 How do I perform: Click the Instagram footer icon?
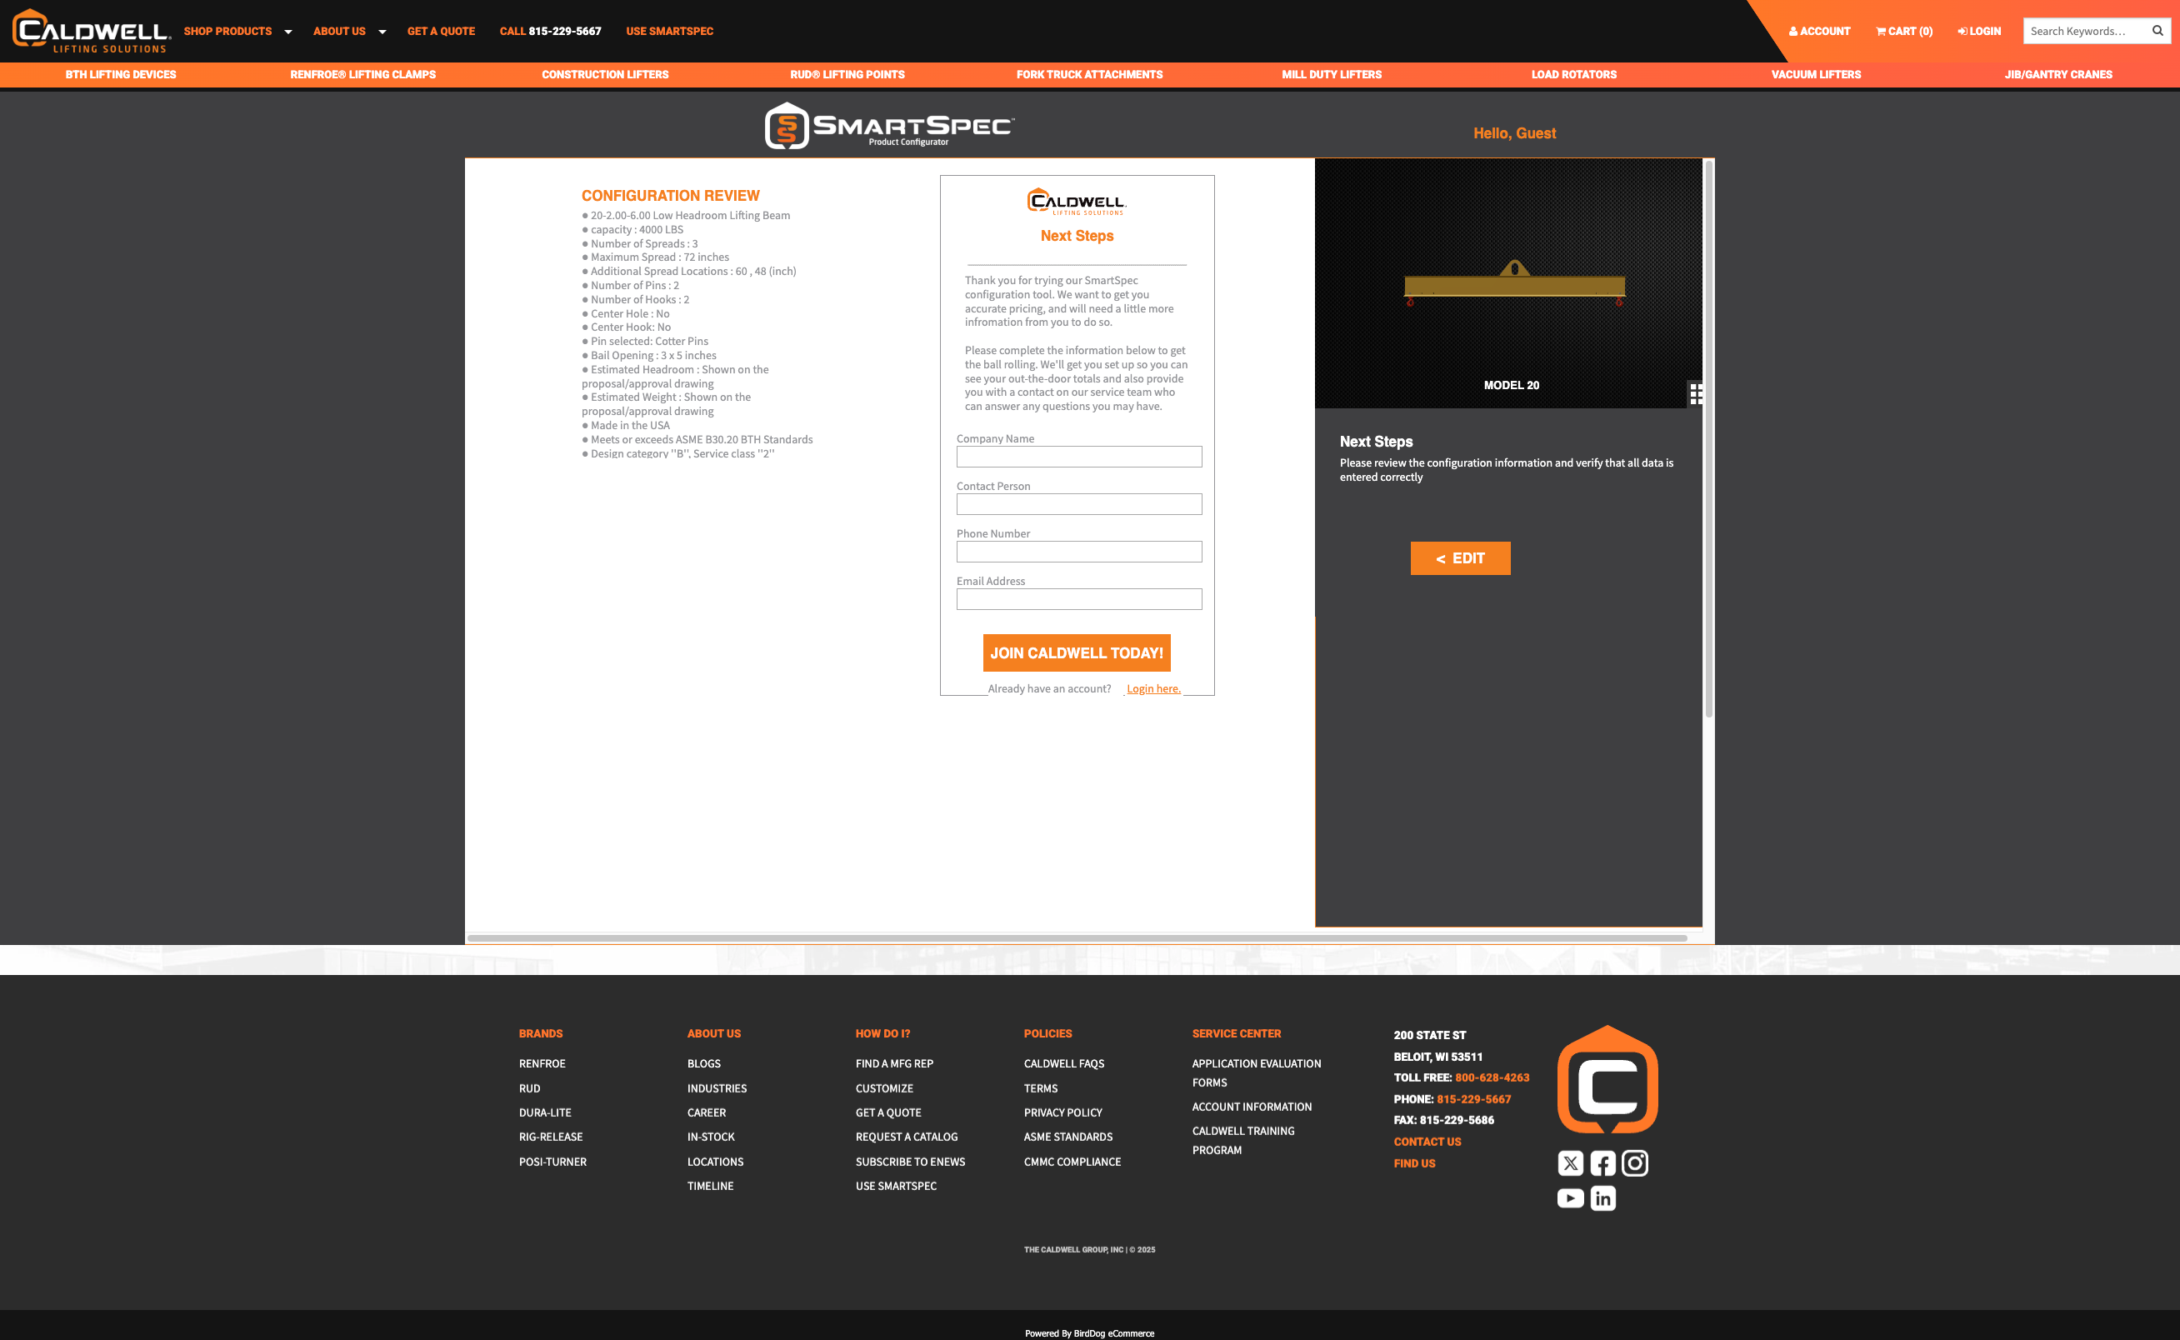pyautogui.click(x=1635, y=1162)
